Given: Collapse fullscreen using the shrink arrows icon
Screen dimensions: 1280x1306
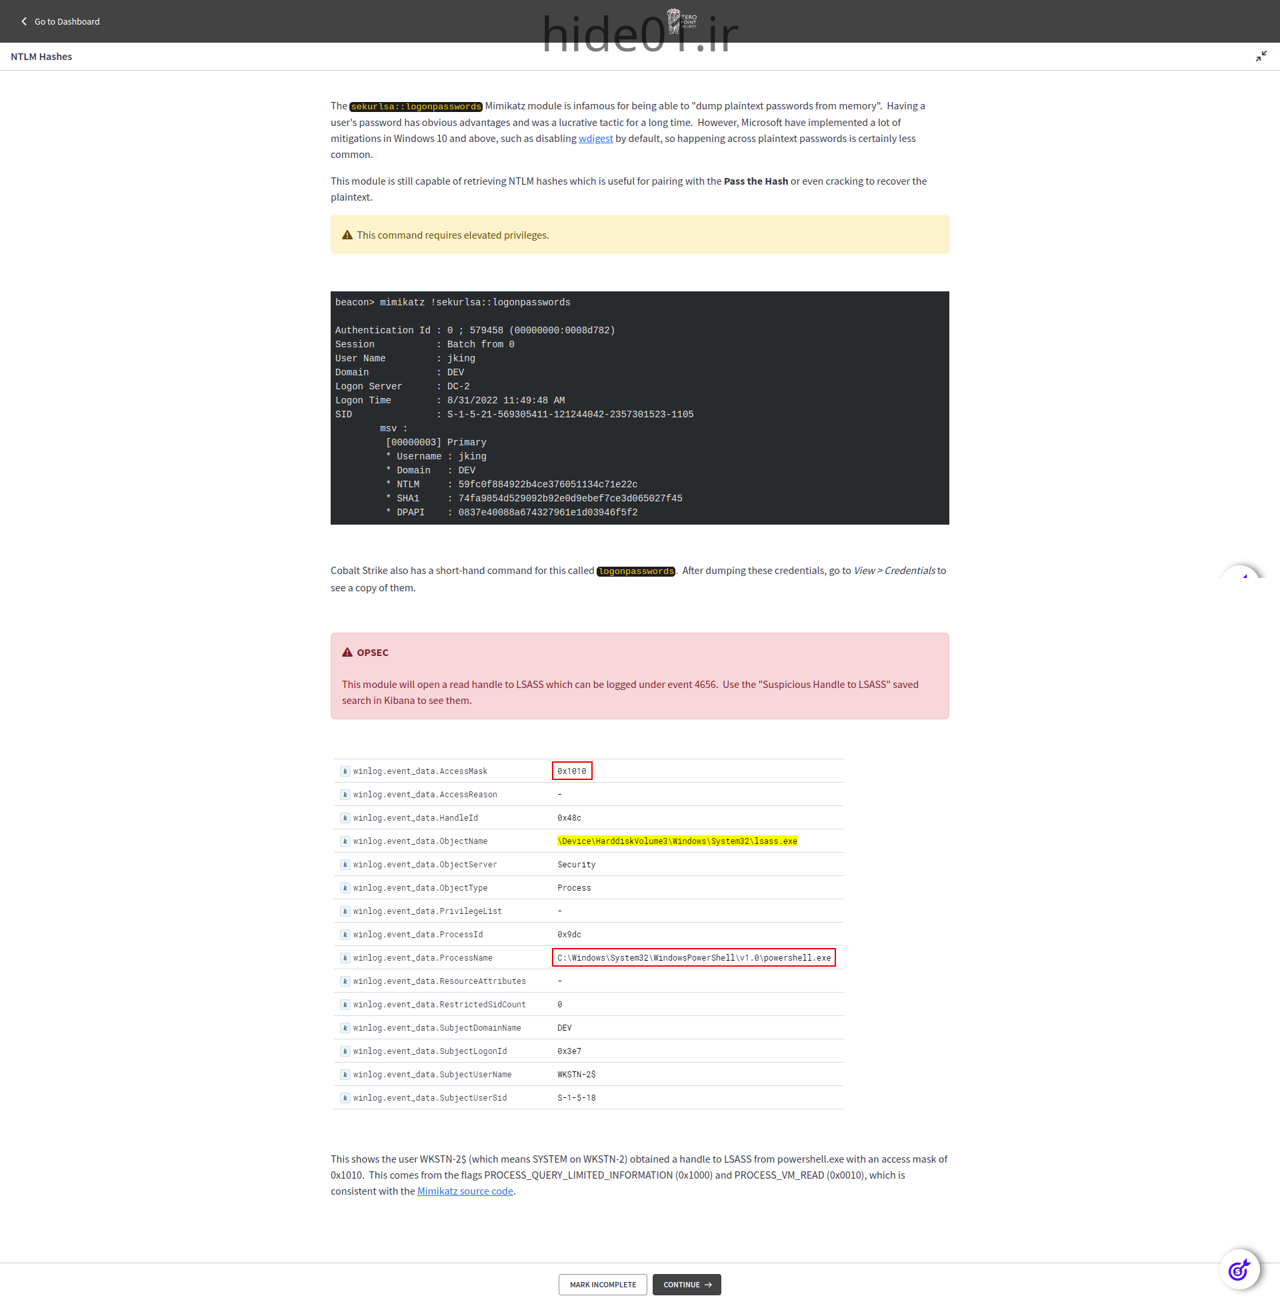Looking at the screenshot, I should [1261, 57].
